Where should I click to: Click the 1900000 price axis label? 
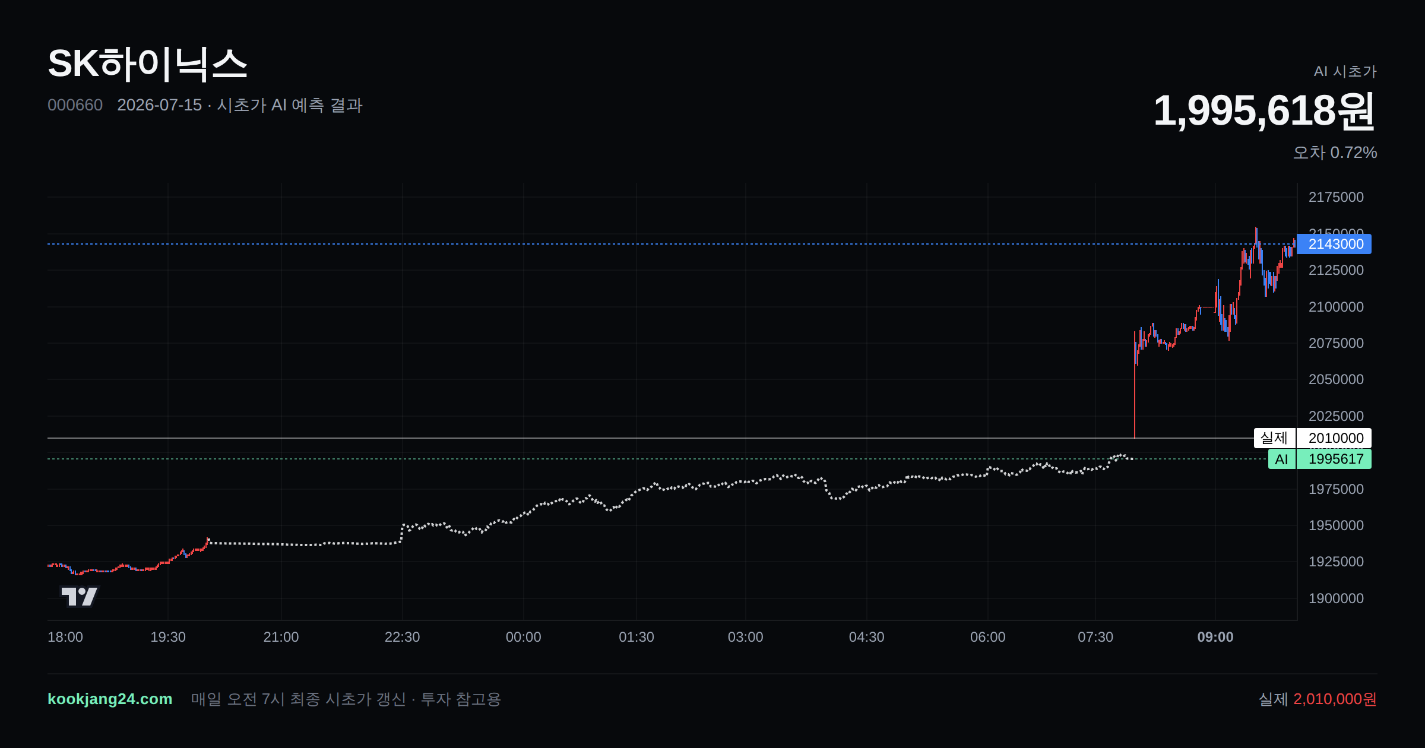point(1336,598)
